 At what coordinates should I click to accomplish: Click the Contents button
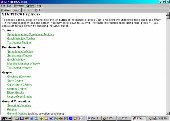coord(6,10)
